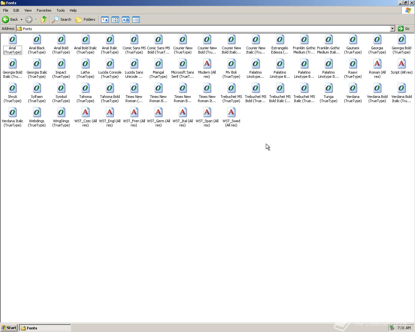
Task: Select the Tunga font icon
Action: pyautogui.click(x=328, y=88)
